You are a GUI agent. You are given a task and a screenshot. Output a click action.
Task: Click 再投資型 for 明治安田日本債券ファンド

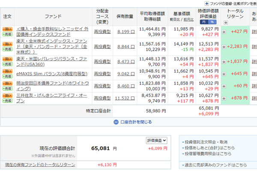click(102, 86)
